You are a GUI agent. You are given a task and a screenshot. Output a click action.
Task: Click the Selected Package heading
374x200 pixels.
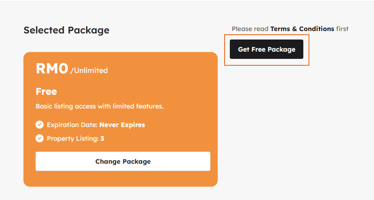click(66, 30)
